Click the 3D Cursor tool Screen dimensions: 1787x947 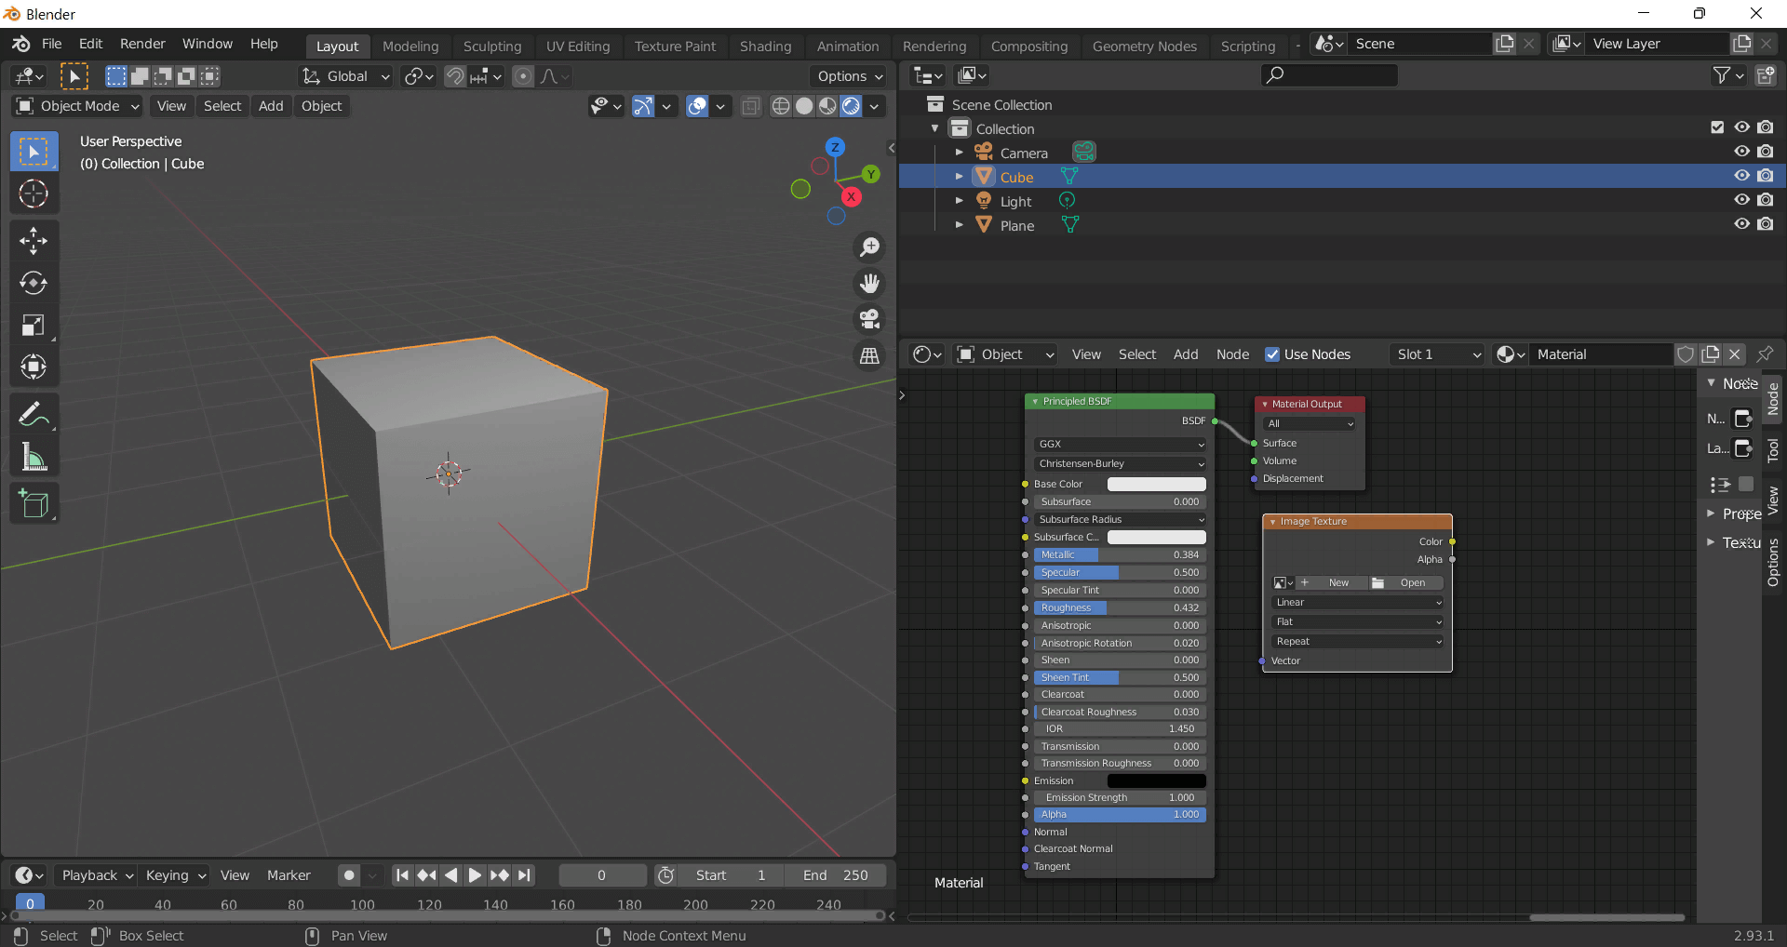(34, 193)
